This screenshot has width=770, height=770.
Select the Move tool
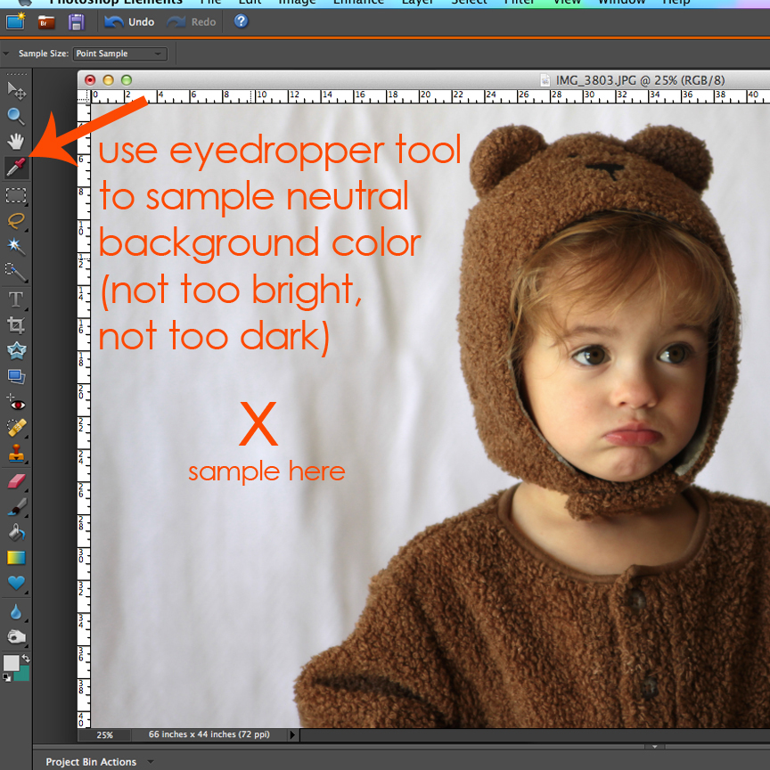tap(16, 91)
